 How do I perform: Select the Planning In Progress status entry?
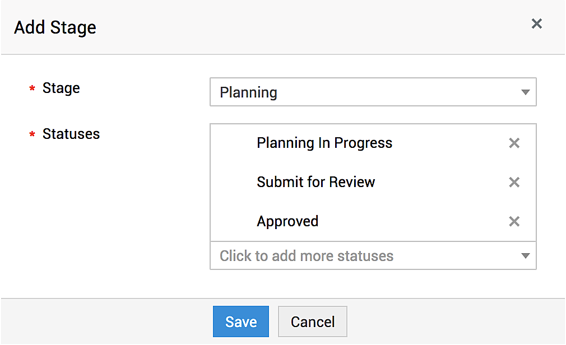pyautogui.click(x=324, y=143)
